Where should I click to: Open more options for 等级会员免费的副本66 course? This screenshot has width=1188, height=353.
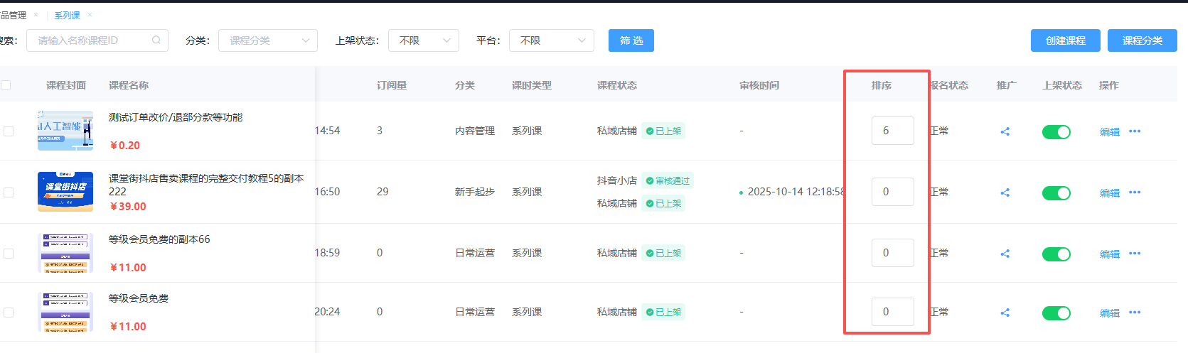(1135, 254)
